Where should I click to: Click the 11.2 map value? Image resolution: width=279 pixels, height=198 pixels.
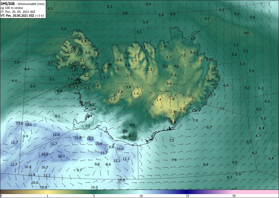click(x=117, y=161)
